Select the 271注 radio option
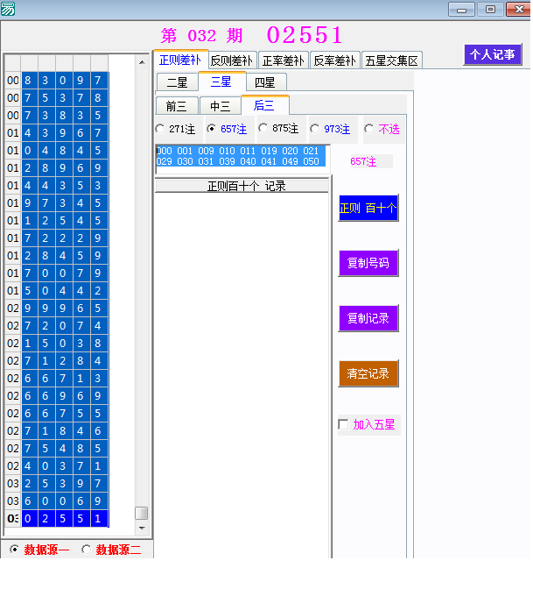This screenshot has height=589, width=533. (x=176, y=129)
